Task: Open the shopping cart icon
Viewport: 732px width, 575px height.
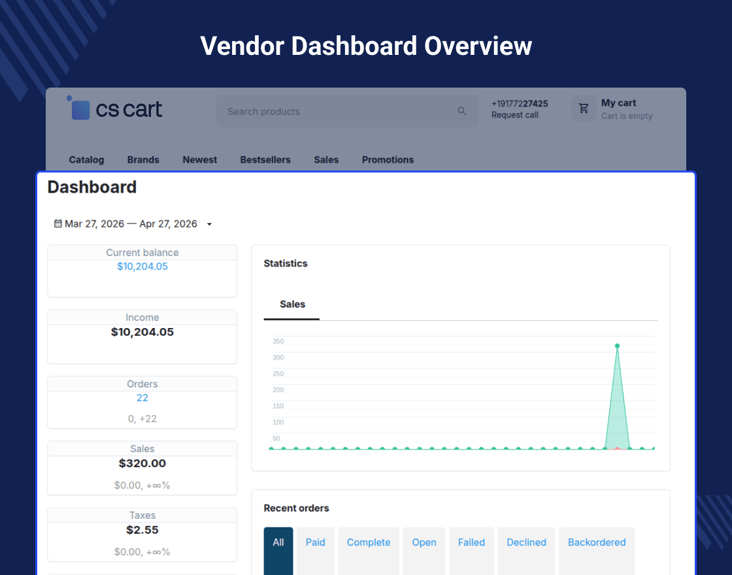Action: 584,108
